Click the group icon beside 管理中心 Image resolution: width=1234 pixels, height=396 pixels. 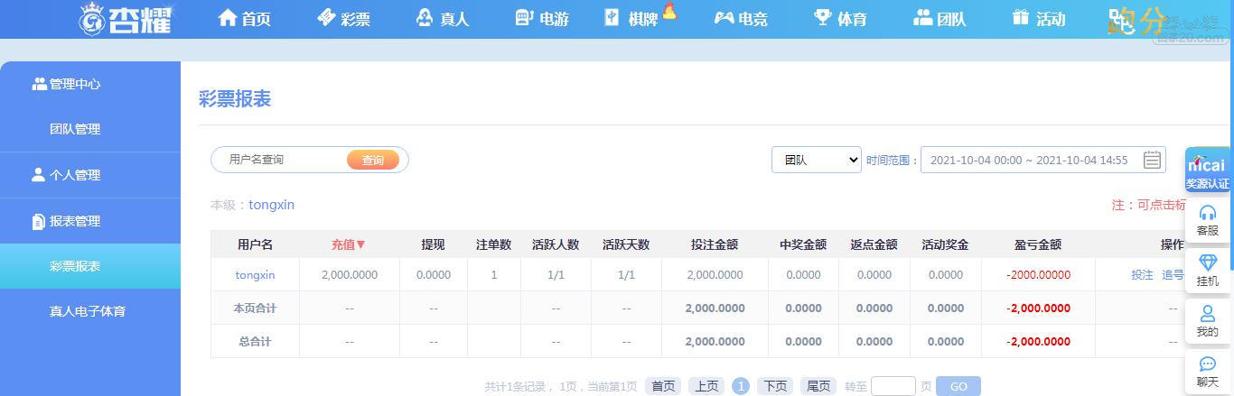(39, 84)
